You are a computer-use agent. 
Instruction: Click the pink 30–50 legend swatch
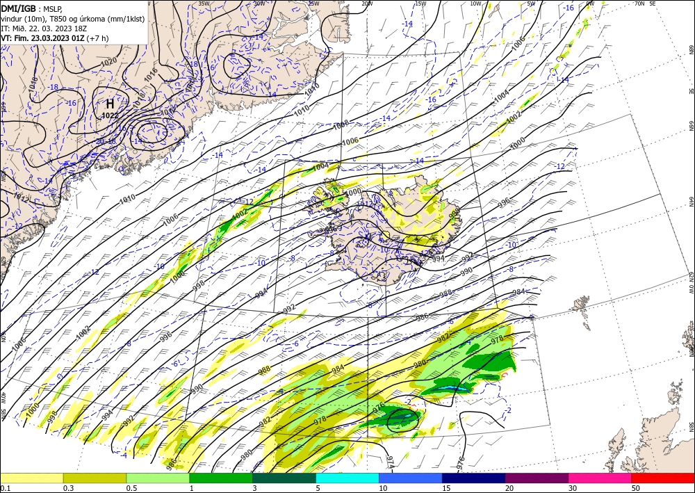pos(600,478)
